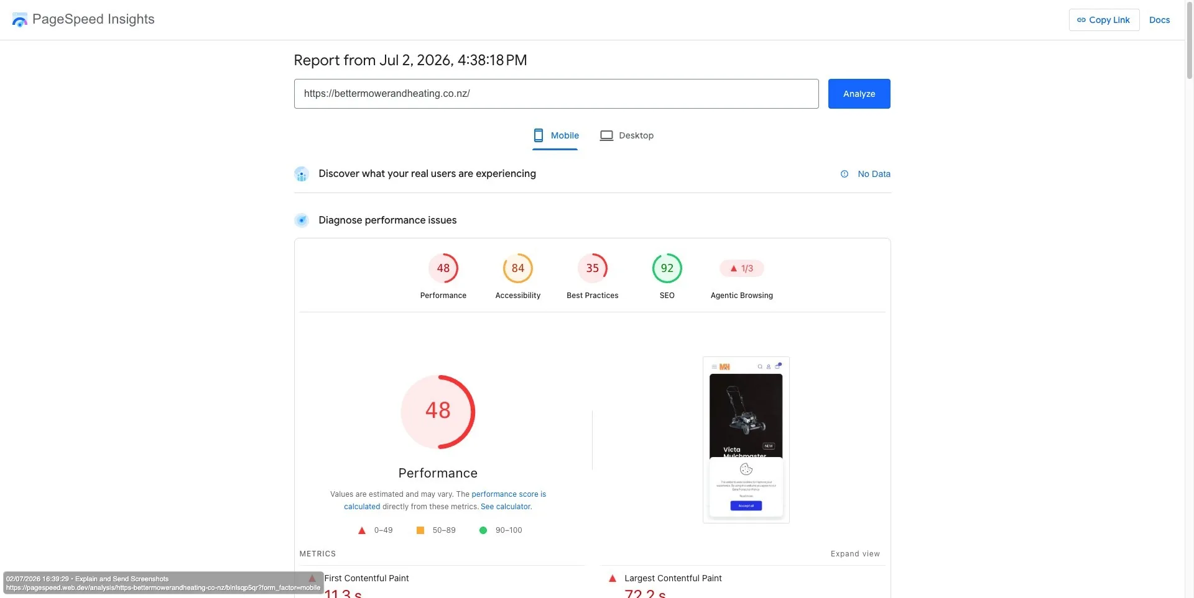Screen dimensions: 1194x598
Task: Click the Diagnose performance issues icon
Action: pyautogui.click(x=302, y=220)
